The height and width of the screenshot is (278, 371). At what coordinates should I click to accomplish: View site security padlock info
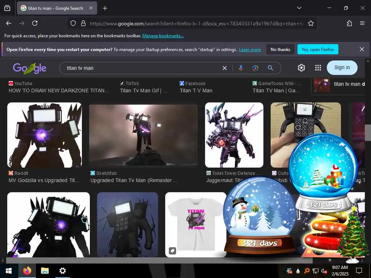pyautogui.click(x=83, y=24)
